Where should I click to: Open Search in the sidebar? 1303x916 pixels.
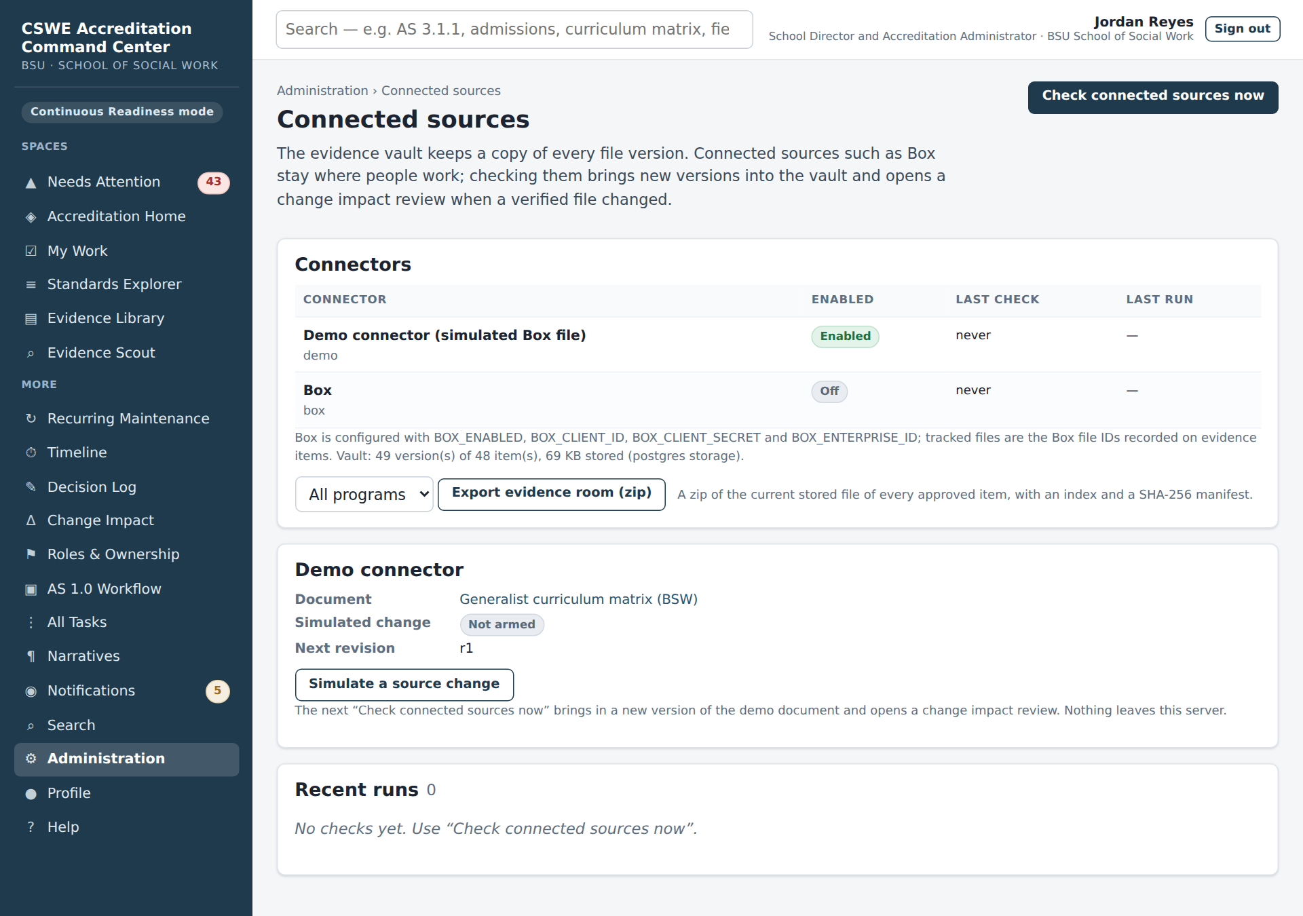[126, 725]
